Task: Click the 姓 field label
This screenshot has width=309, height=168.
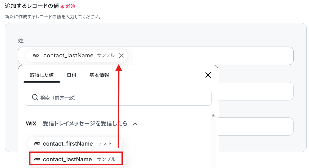Action: (21, 40)
